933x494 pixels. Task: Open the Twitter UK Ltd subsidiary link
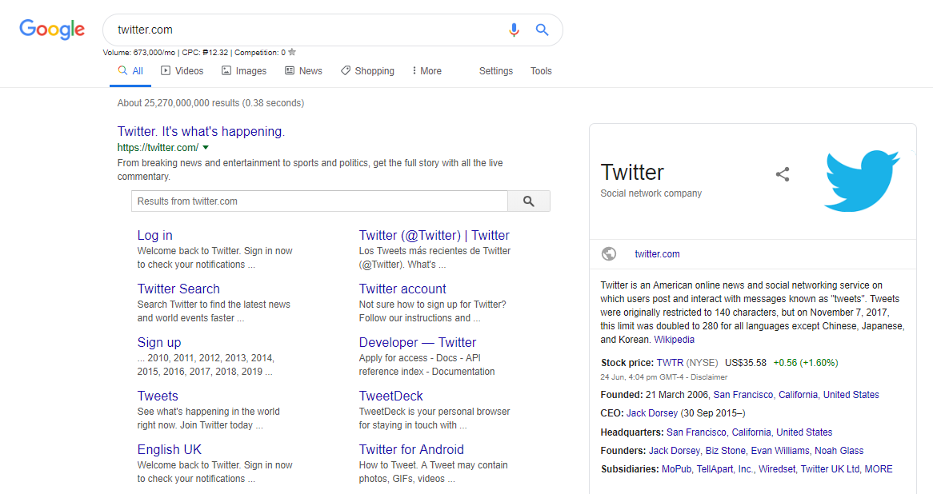pos(830,469)
